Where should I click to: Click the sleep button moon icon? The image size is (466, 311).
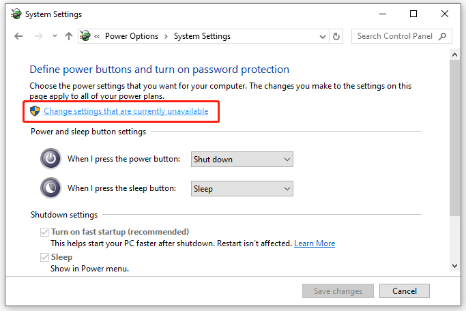[x=51, y=188]
